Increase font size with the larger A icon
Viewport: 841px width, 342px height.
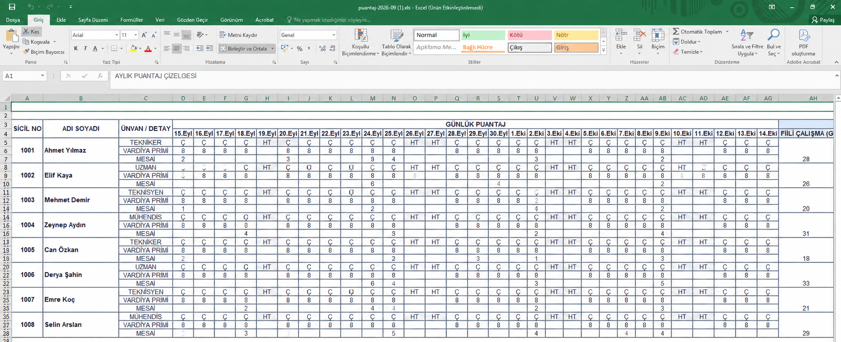pos(144,35)
